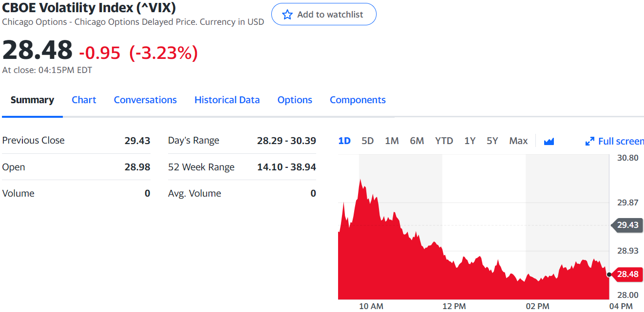Image resolution: width=644 pixels, height=312 pixels.
Task: Click the Full screen expand arrows icon
Action: tap(589, 141)
